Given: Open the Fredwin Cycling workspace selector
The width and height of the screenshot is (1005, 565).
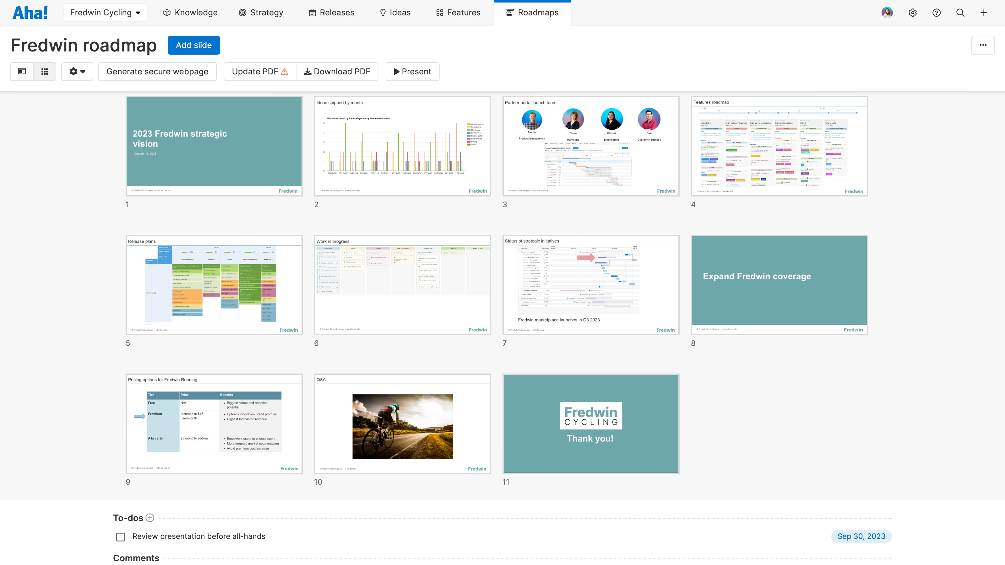Looking at the screenshot, I should [x=105, y=12].
